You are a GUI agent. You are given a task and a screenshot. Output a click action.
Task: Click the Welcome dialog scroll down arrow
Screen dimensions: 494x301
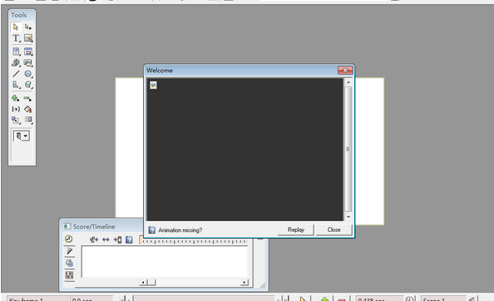tap(348, 217)
